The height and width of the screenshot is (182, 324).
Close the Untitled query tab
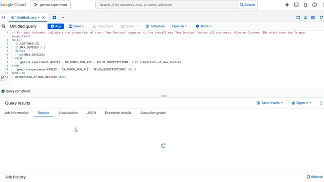pyautogui.click(x=44, y=18)
